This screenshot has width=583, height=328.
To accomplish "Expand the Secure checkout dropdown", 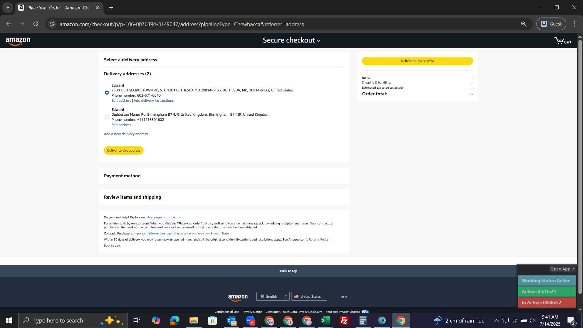I will pos(291,40).
